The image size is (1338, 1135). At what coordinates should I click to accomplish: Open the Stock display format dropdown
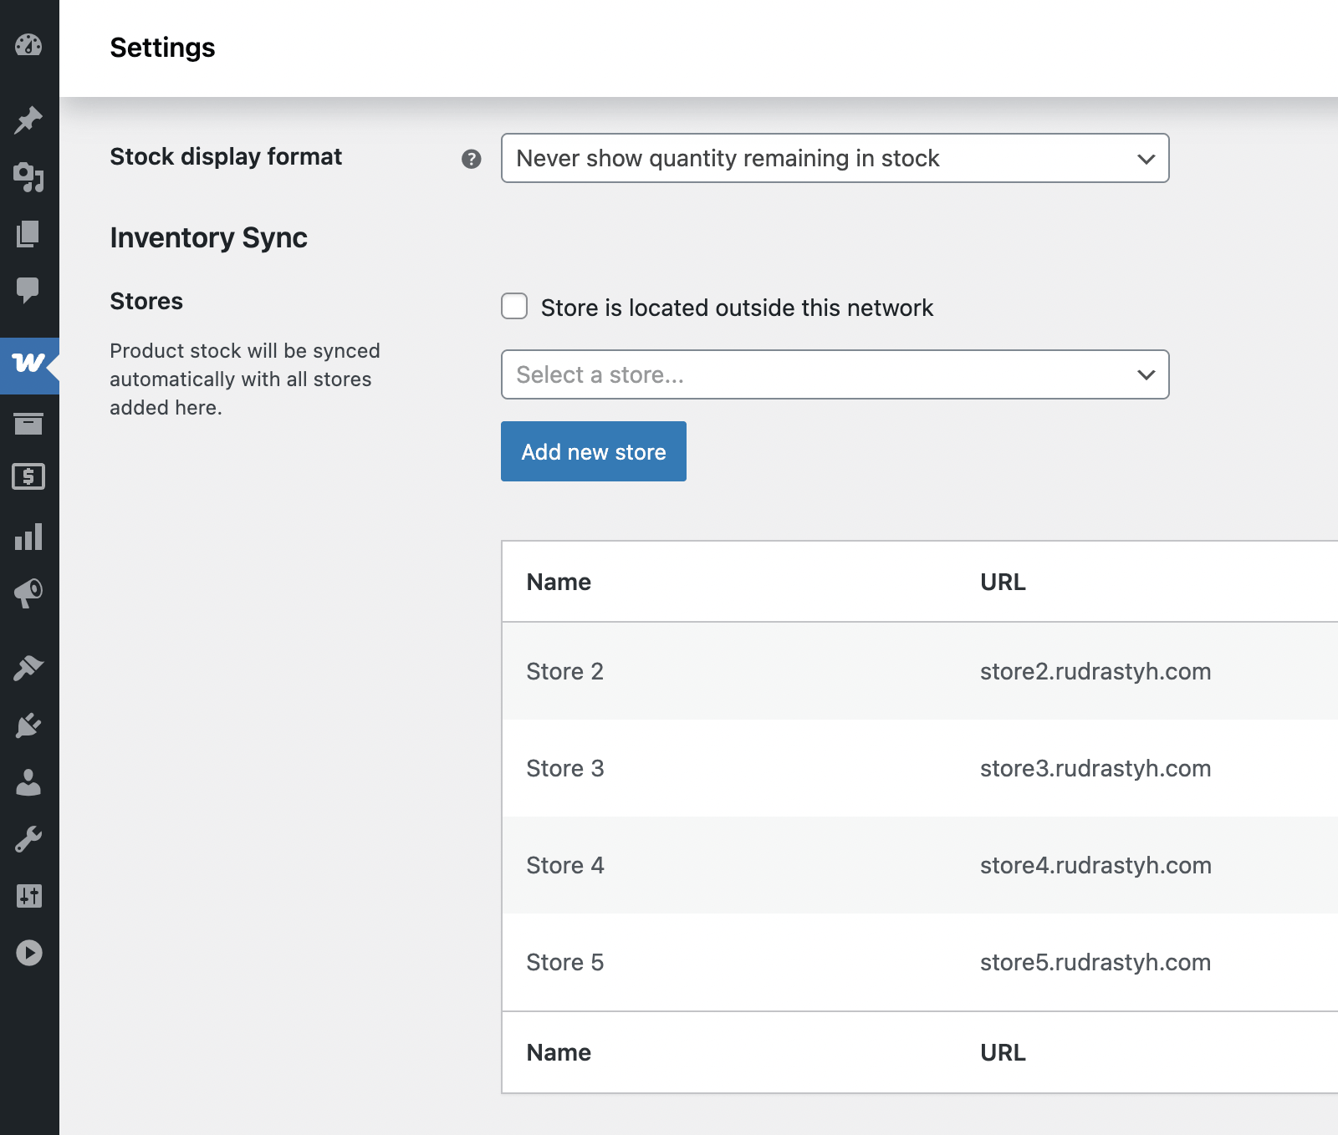point(835,158)
